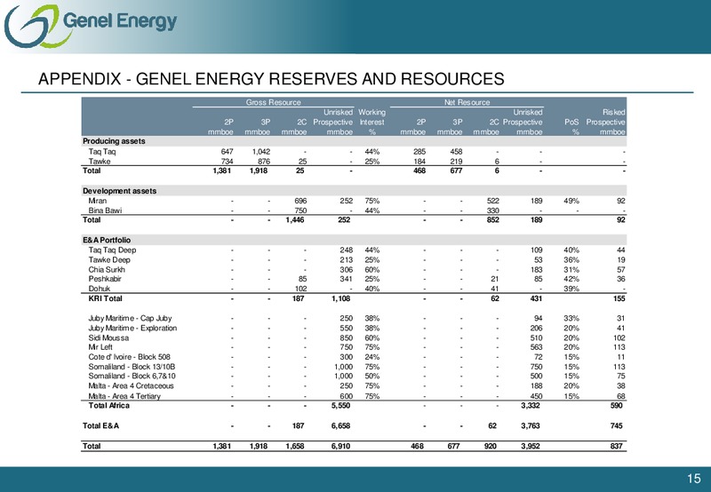Click the Tawke row label

click(x=100, y=161)
